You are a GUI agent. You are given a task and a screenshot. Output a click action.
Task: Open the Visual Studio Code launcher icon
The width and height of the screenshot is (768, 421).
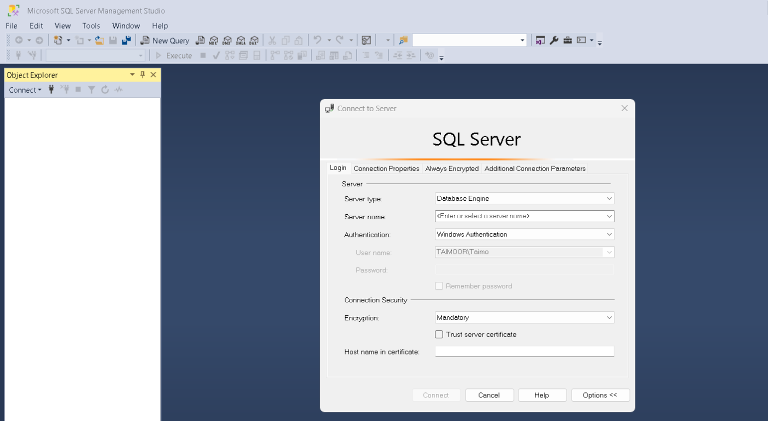point(540,41)
